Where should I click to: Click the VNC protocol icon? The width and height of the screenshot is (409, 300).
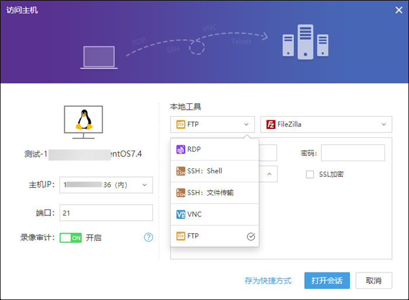click(x=181, y=214)
